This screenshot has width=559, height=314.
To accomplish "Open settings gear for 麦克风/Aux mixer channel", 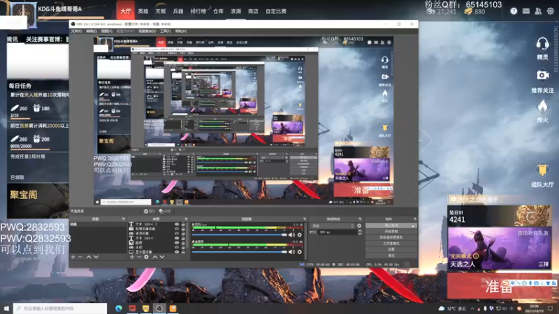I will (300, 235).
